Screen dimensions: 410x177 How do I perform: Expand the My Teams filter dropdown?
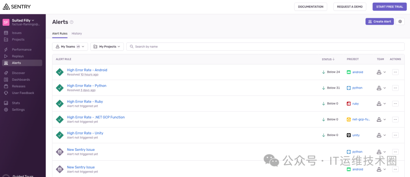tap(70, 47)
